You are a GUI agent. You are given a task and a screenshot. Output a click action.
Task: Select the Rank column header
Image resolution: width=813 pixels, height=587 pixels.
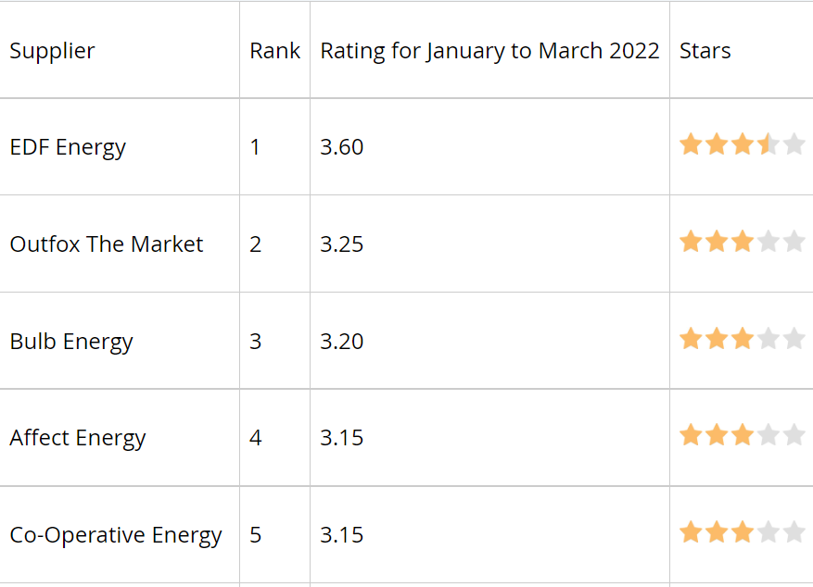pos(274,51)
